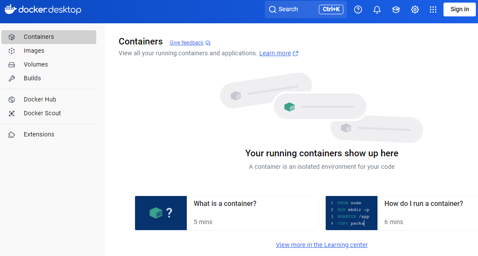
Task: Click the Docker Desktop whale logo
Action: (x=10, y=9)
